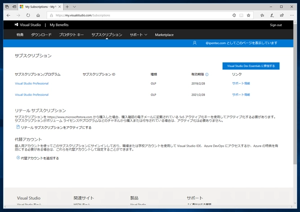Image resolution: width=300 pixels, height=212 pixels.
Task: Open a new tab with the plus icon
Action: click(x=67, y=6)
